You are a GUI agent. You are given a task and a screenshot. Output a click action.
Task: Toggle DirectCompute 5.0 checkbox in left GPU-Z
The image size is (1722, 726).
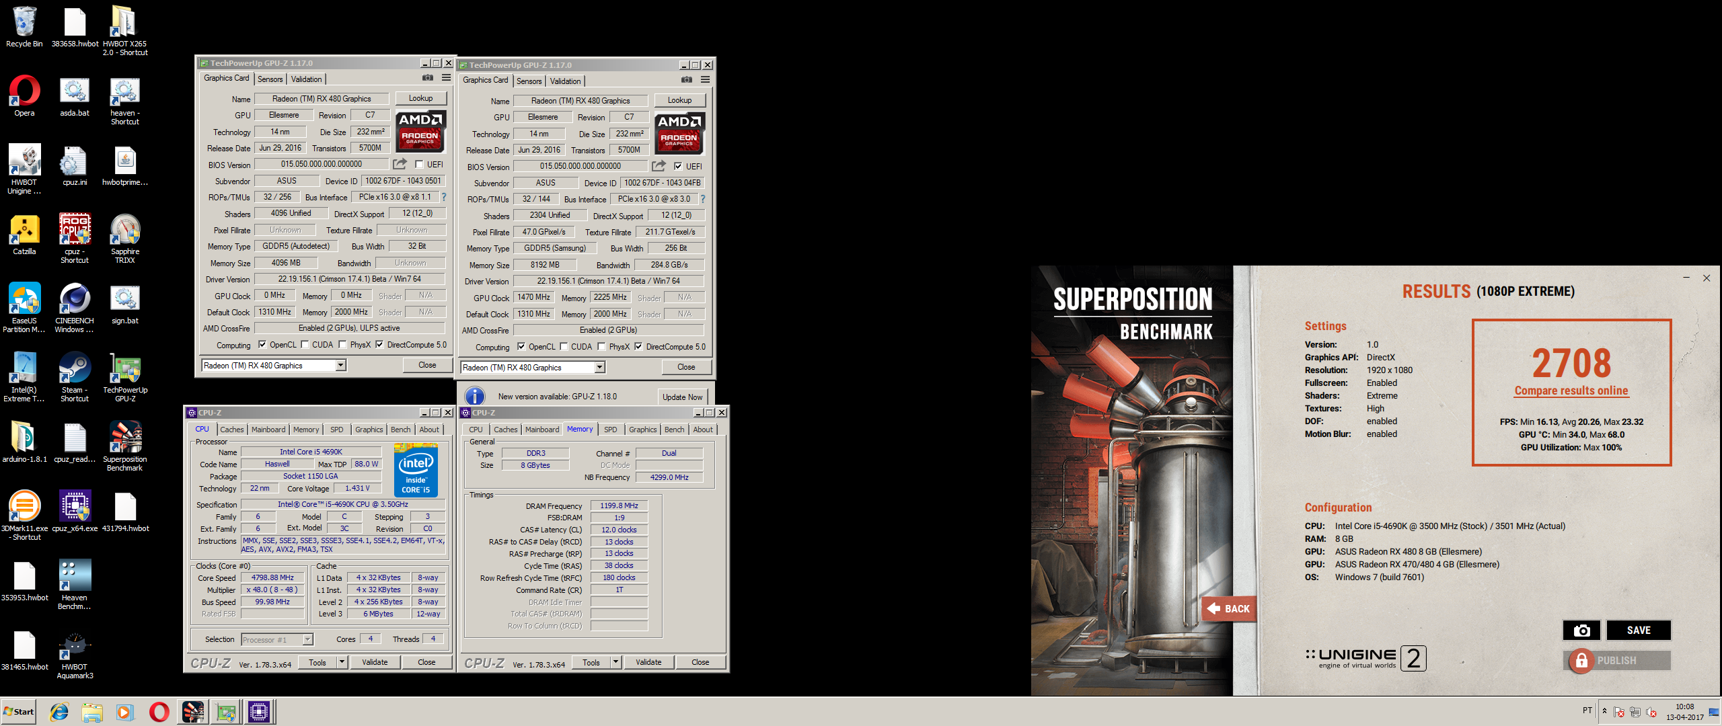pyautogui.click(x=379, y=345)
